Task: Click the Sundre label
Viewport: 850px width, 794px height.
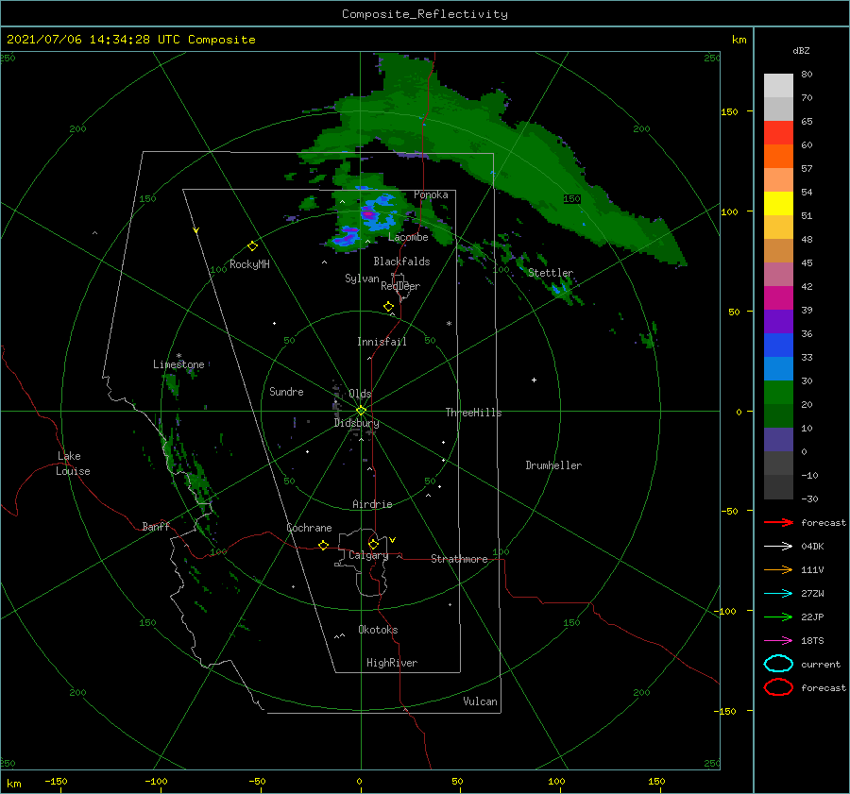Action: pos(286,391)
